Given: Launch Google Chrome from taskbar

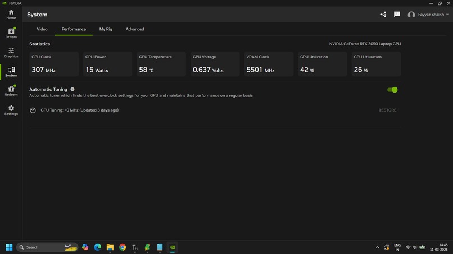Looking at the screenshot, I should [x=123, y=247].
